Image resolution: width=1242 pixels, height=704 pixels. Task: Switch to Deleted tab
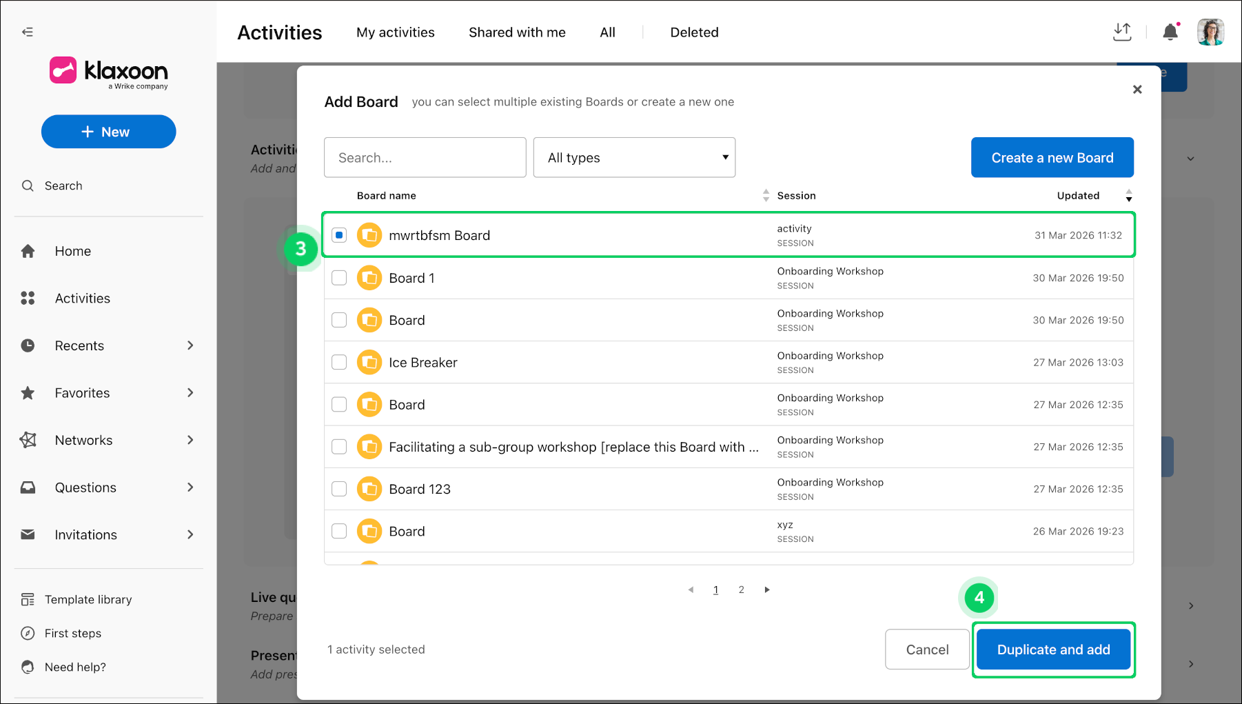tap(694, 32)
